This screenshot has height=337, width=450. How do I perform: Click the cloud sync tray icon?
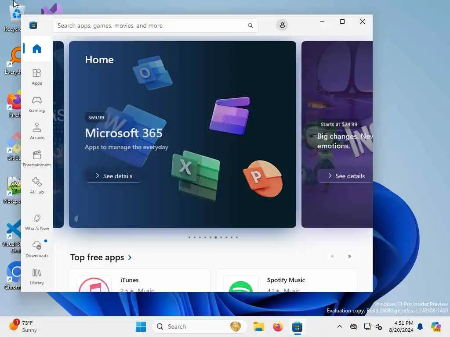354,326
